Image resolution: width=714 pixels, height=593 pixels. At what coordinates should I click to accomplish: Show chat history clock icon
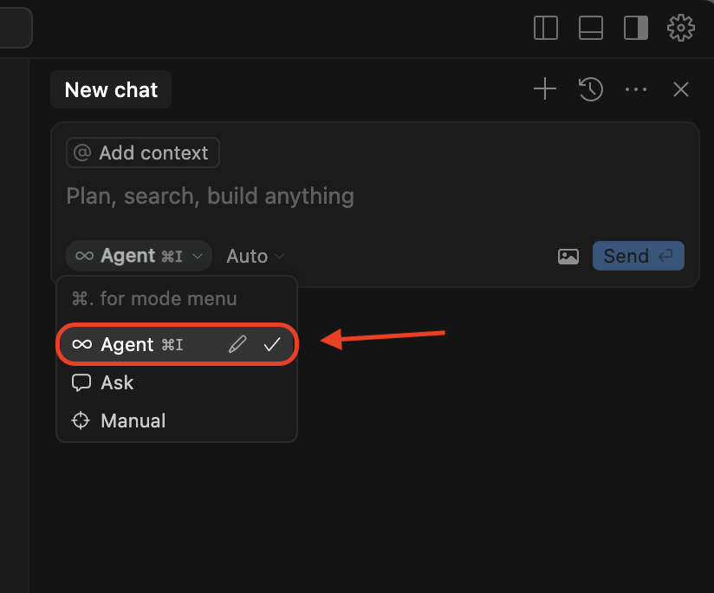(591, 89)
